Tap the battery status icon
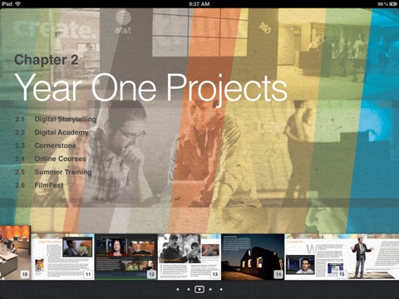399x299 pixels. [x=393, y=4]
